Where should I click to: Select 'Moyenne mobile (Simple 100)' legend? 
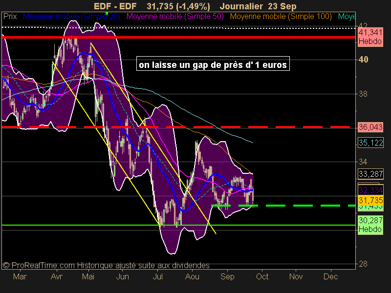click(281, 17)
